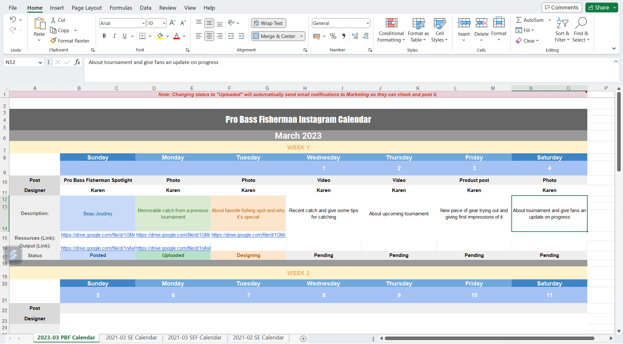Click the AutoSum button
The image size is (623, 344).
[x=530, y=20]
